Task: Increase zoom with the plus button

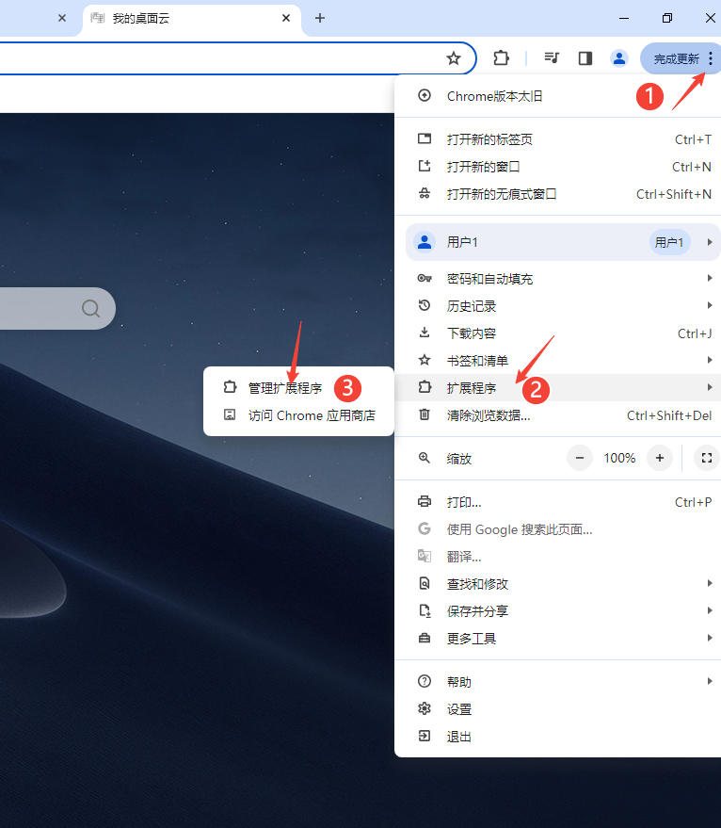Action: click(x=660, y=458)
